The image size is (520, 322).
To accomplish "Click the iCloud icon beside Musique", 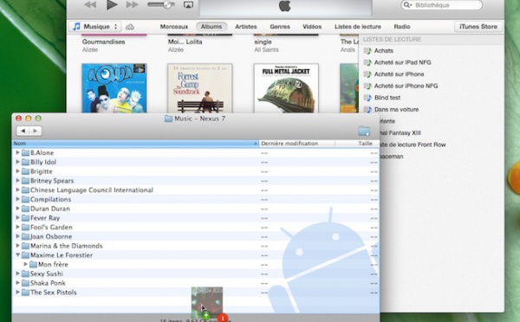I will click(x=130, y=27).
